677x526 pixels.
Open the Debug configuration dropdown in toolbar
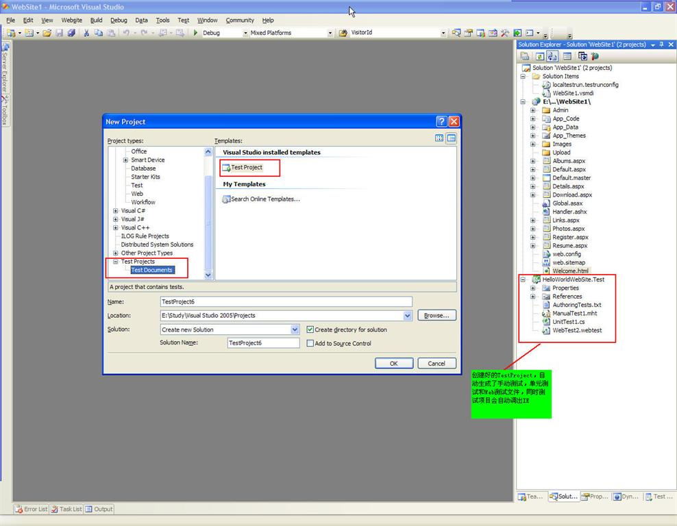[245, 33]
